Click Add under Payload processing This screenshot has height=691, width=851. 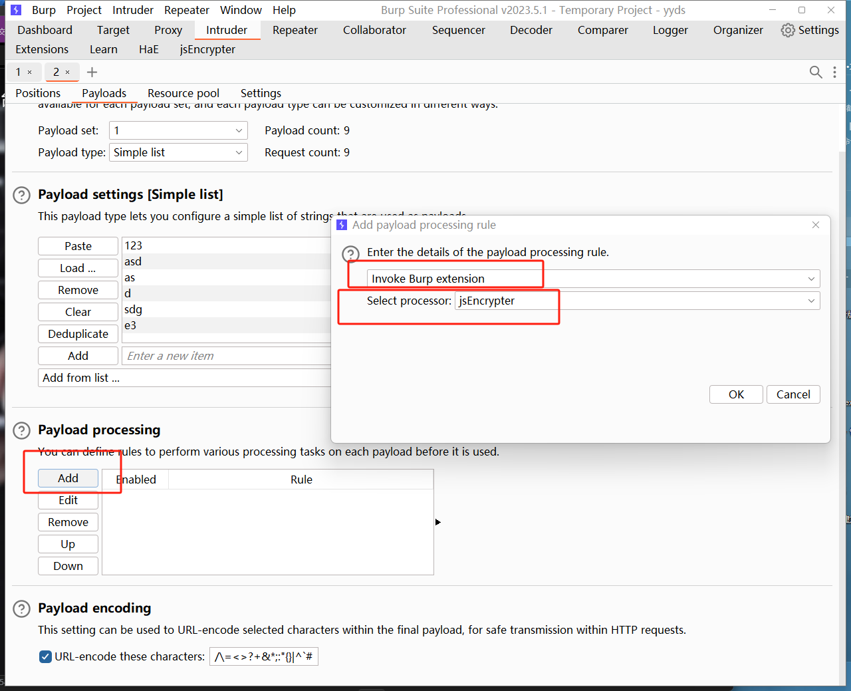(x=68, y=478)
